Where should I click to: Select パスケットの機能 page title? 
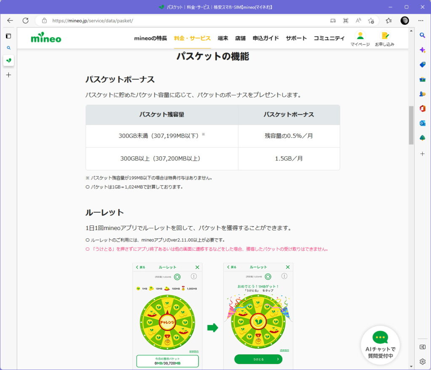coord(213,56)
